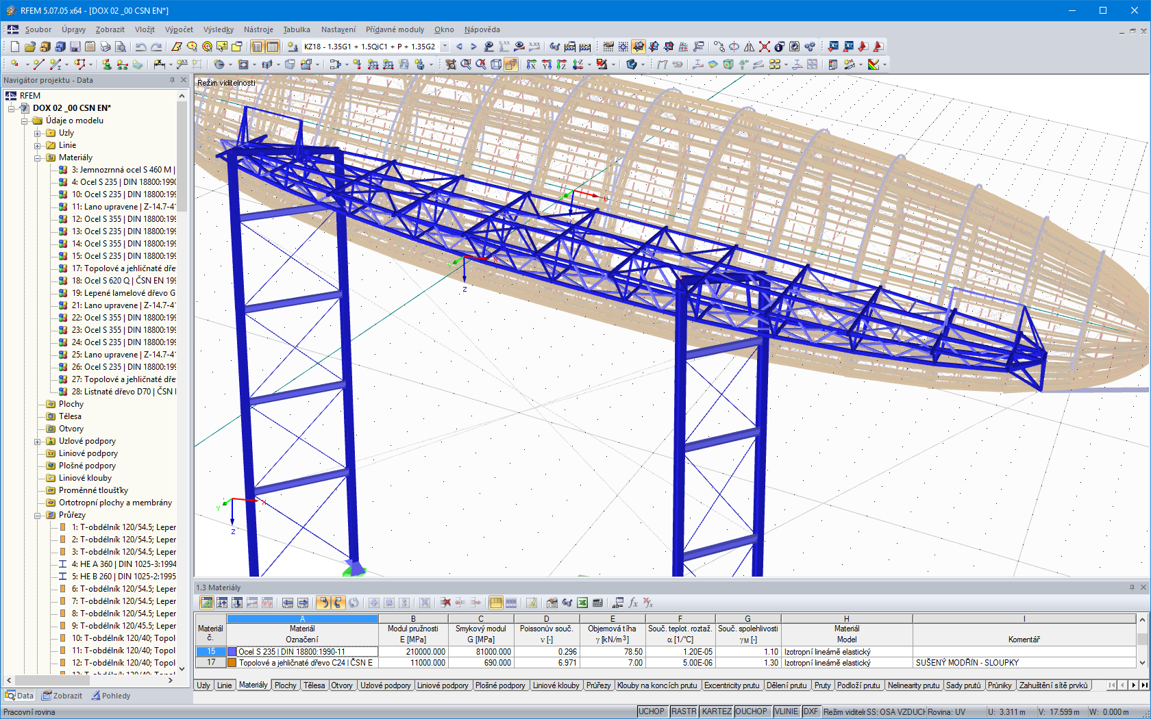Viewport: 1151px width, 719px height.
Task: Click the Undo arrow in toolbar
Action: [x=140, y=47]
